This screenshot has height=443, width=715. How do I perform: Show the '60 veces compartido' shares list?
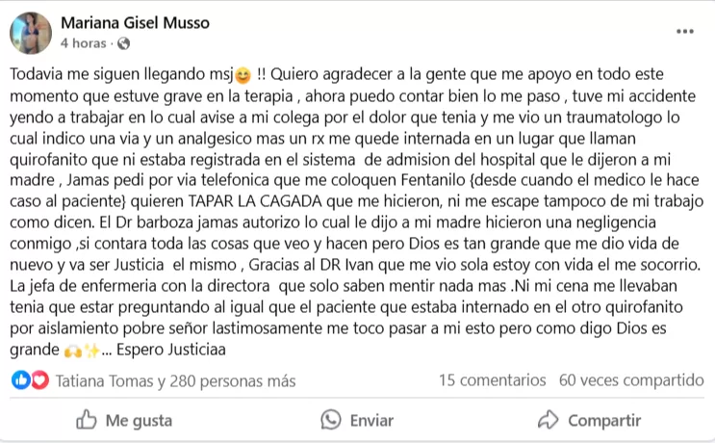(x=627, y=380)
